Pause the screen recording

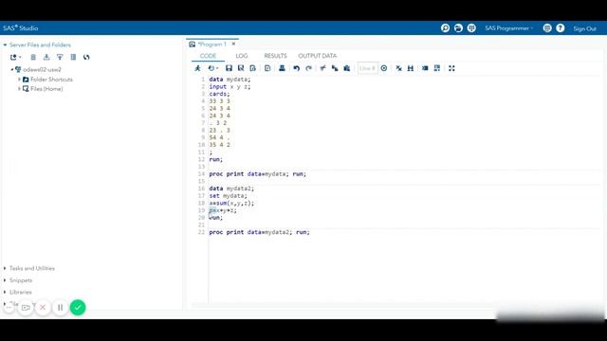(60, 307)
